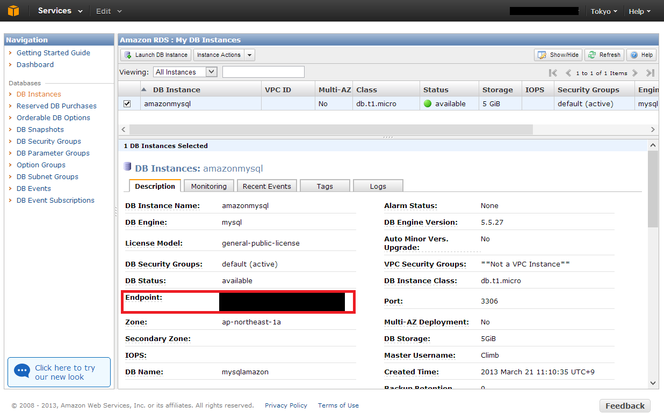Click the horizontal scrollbar of the instances table

click(x=331, y=130)
